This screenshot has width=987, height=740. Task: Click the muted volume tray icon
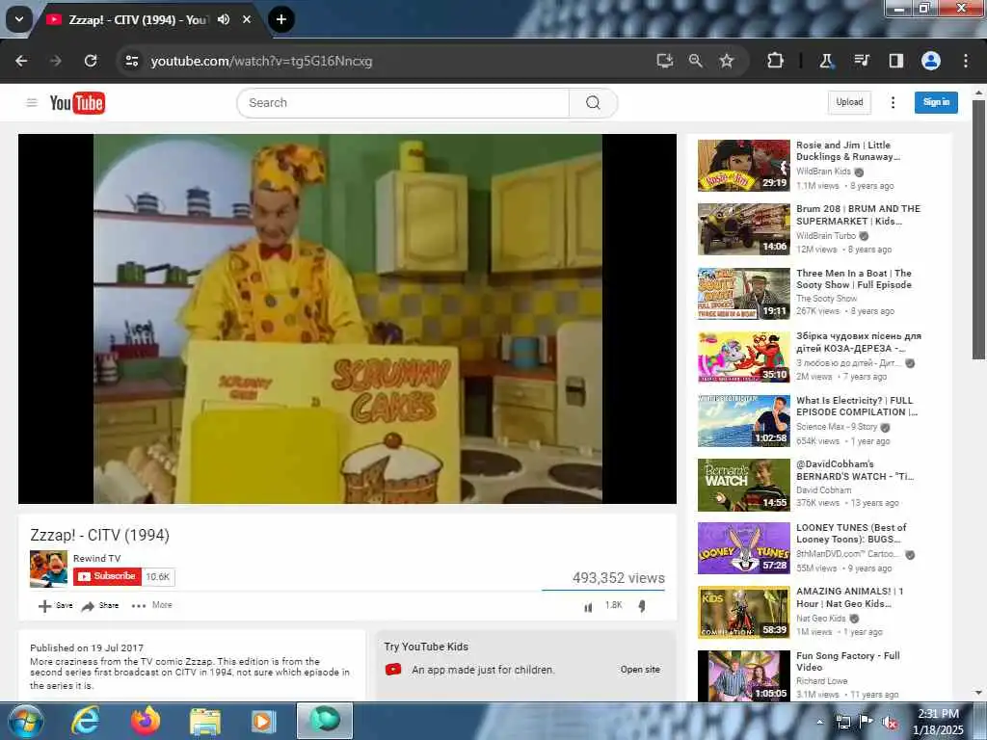point(890,723)
